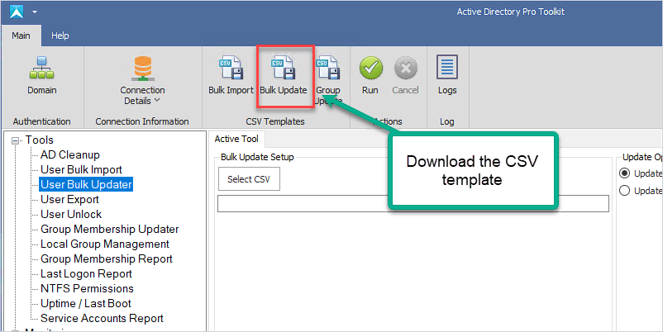The width and height of the screenshot is (663, 332).
Task: Open Uptime / Last Boot tool
Action: click(86, 303)
